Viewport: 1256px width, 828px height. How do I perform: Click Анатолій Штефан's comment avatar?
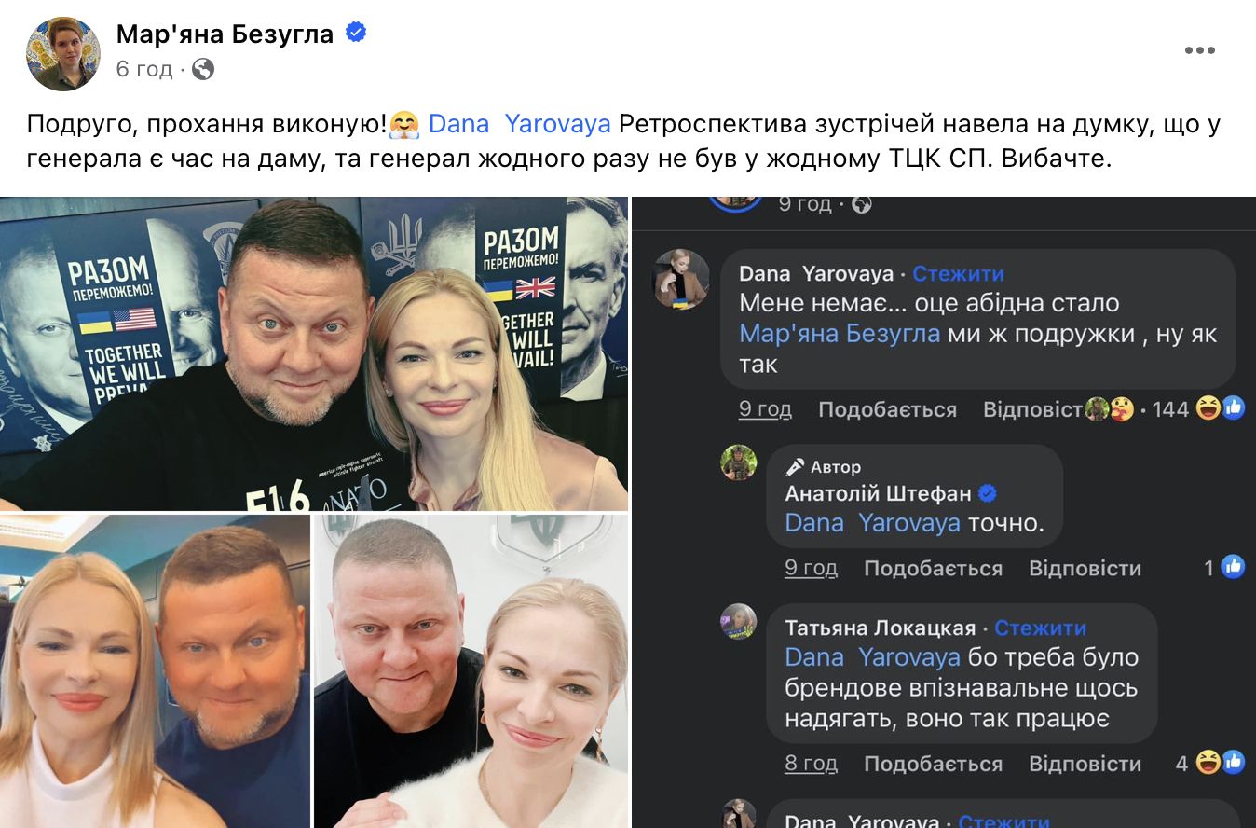[739, 462]
